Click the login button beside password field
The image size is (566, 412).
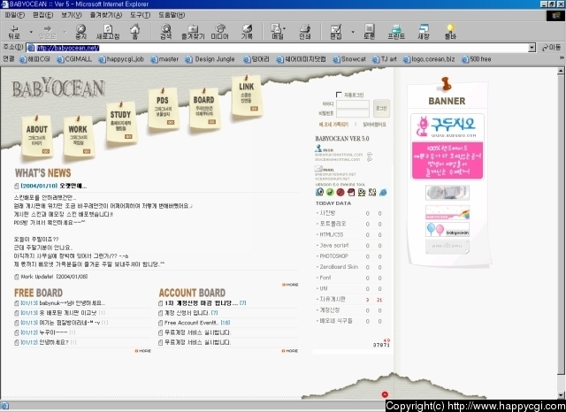tap(381, 108)
